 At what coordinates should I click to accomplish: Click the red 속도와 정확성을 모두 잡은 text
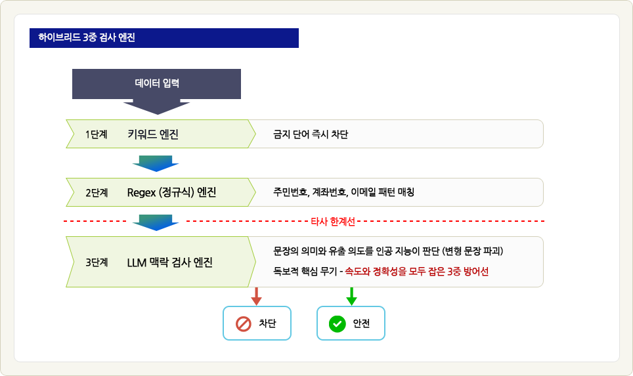pyautogui.click(x=395, y=271)
